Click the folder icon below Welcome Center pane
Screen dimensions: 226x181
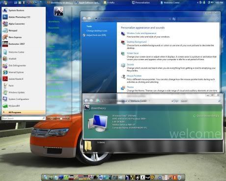tap(88, 146)
